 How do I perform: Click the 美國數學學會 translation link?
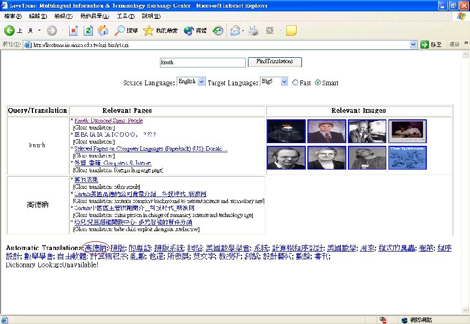point(227,248)
